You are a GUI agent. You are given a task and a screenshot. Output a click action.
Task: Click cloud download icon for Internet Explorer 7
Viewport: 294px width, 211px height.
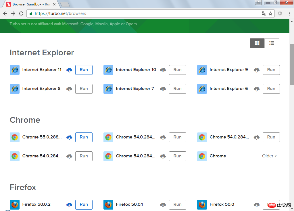point(163,89)
